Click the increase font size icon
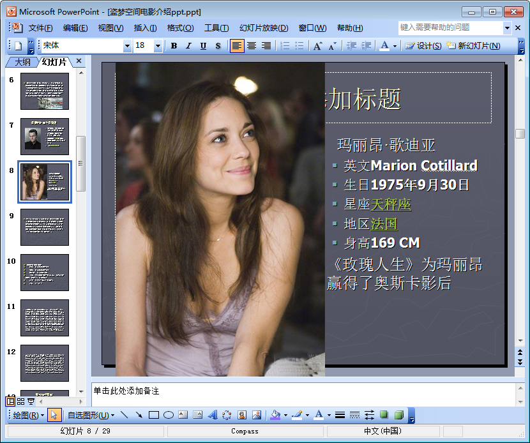The width and height of the screenshot is (530, 443). [317, 46]
